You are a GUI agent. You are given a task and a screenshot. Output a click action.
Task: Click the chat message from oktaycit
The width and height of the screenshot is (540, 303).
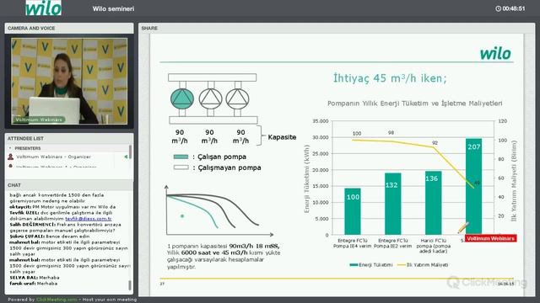(62, 207)
